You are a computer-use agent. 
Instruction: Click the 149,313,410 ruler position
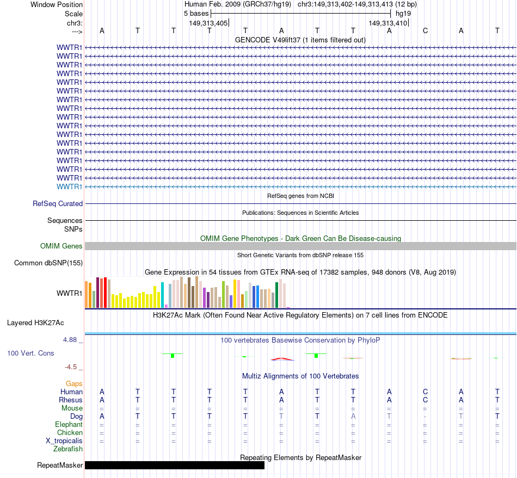tap(388, 23)
